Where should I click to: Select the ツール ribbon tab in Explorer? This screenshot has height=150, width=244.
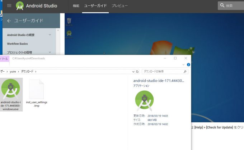(4, 59)
